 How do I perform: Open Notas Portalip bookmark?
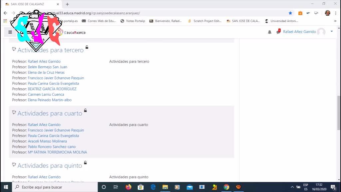point(133,21)
